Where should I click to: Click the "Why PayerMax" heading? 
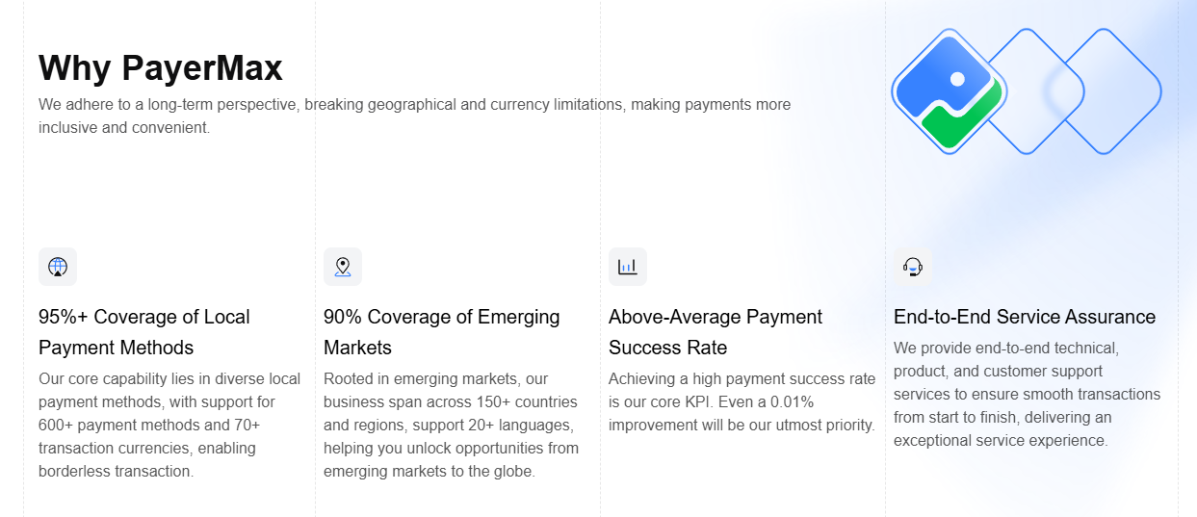click(x=161, y=68)
